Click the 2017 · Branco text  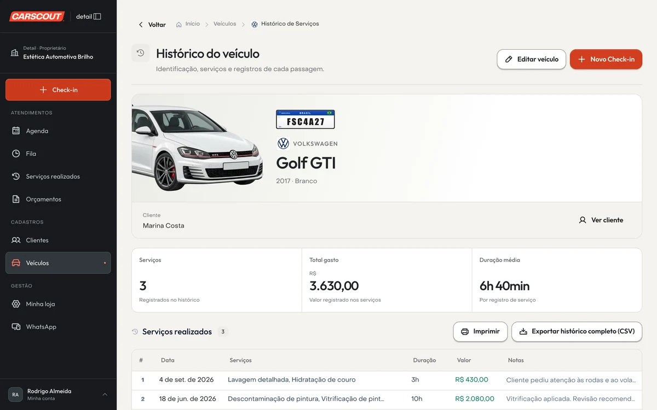pyautogui.click(x=296, y=181)
